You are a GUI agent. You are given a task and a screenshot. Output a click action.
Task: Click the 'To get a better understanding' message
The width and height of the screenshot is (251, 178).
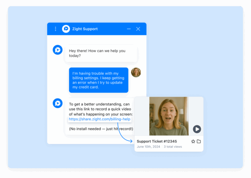[100, 109]
